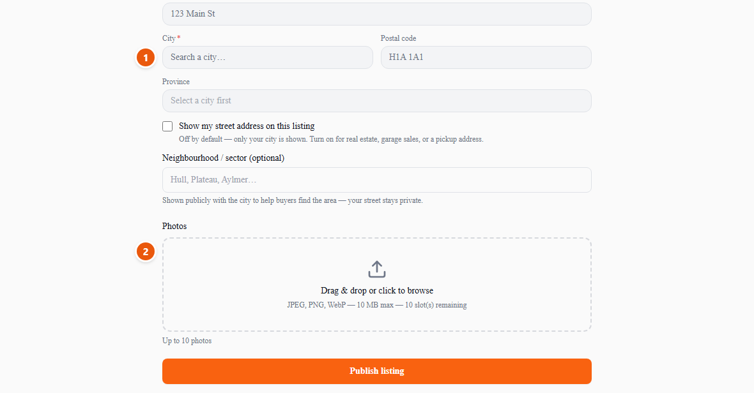Click the 'Up to 10 photos' hint text

[187, 341]
